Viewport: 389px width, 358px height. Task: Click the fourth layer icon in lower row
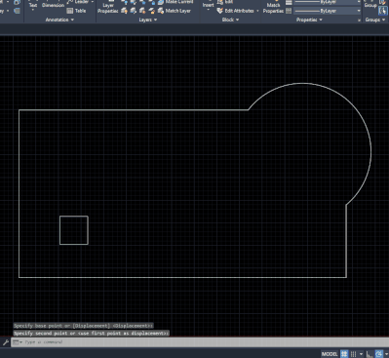(x=152, y=11)
